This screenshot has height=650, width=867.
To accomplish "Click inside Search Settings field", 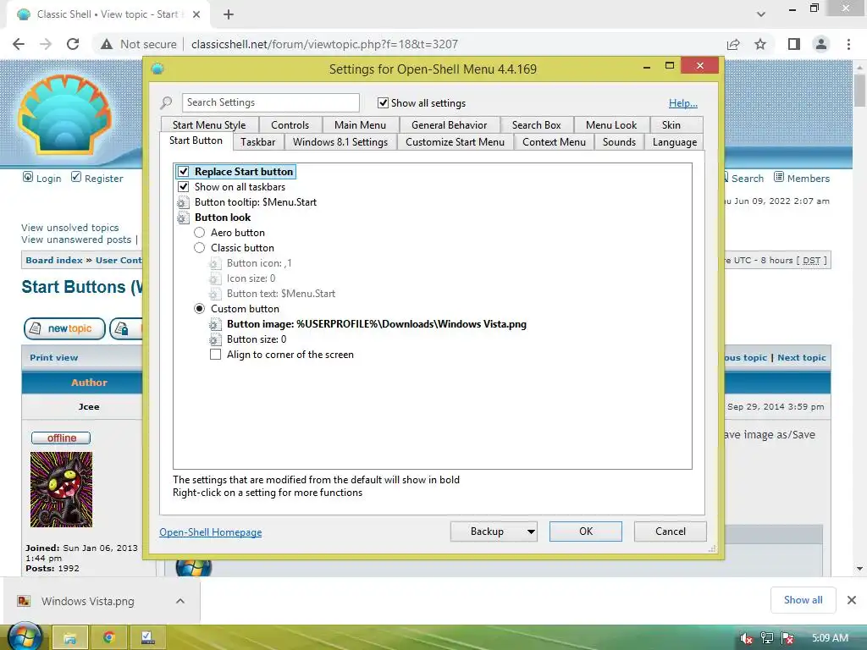I will (270, 102).
